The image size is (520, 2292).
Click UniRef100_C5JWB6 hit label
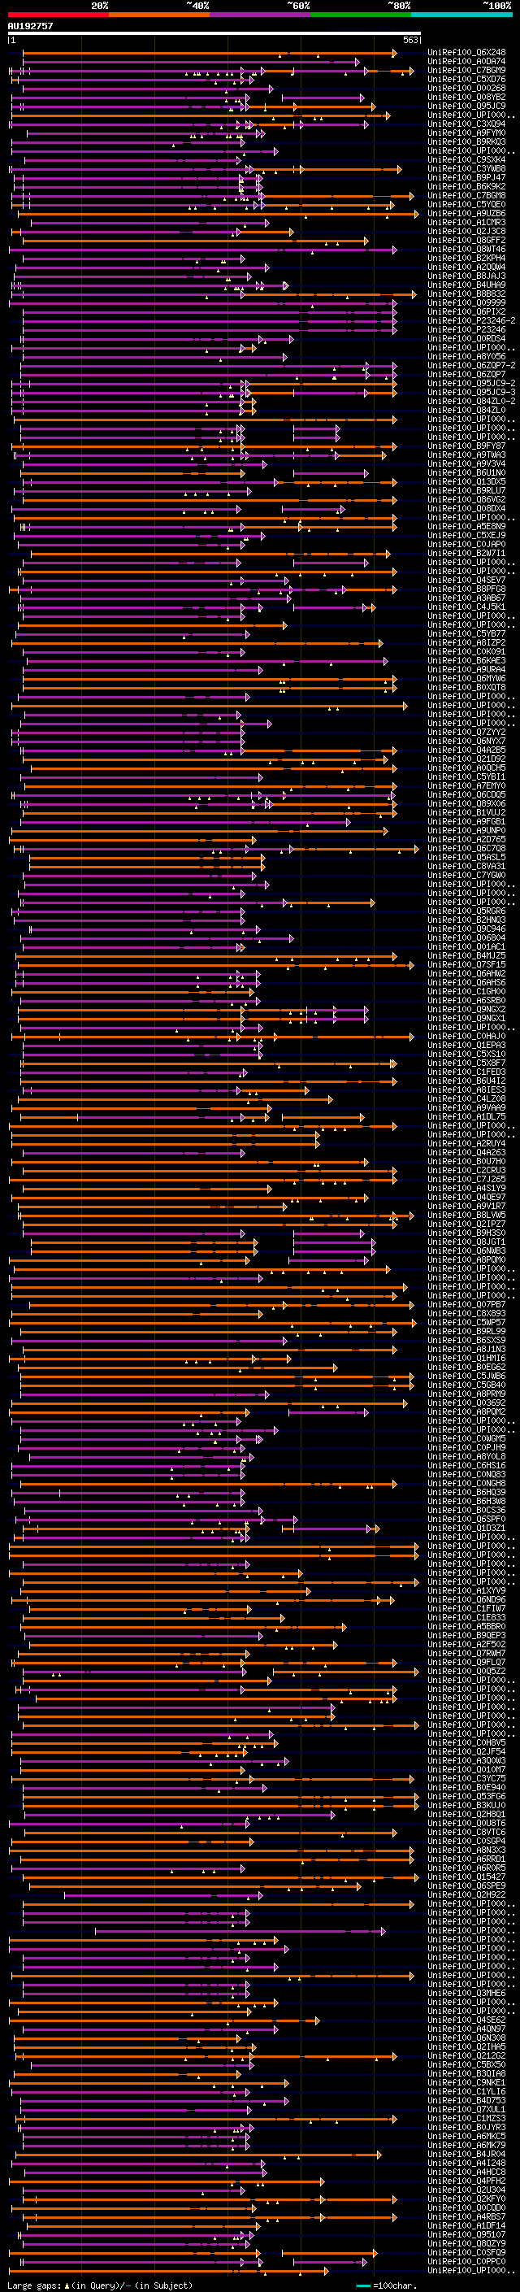(466, 1377)
